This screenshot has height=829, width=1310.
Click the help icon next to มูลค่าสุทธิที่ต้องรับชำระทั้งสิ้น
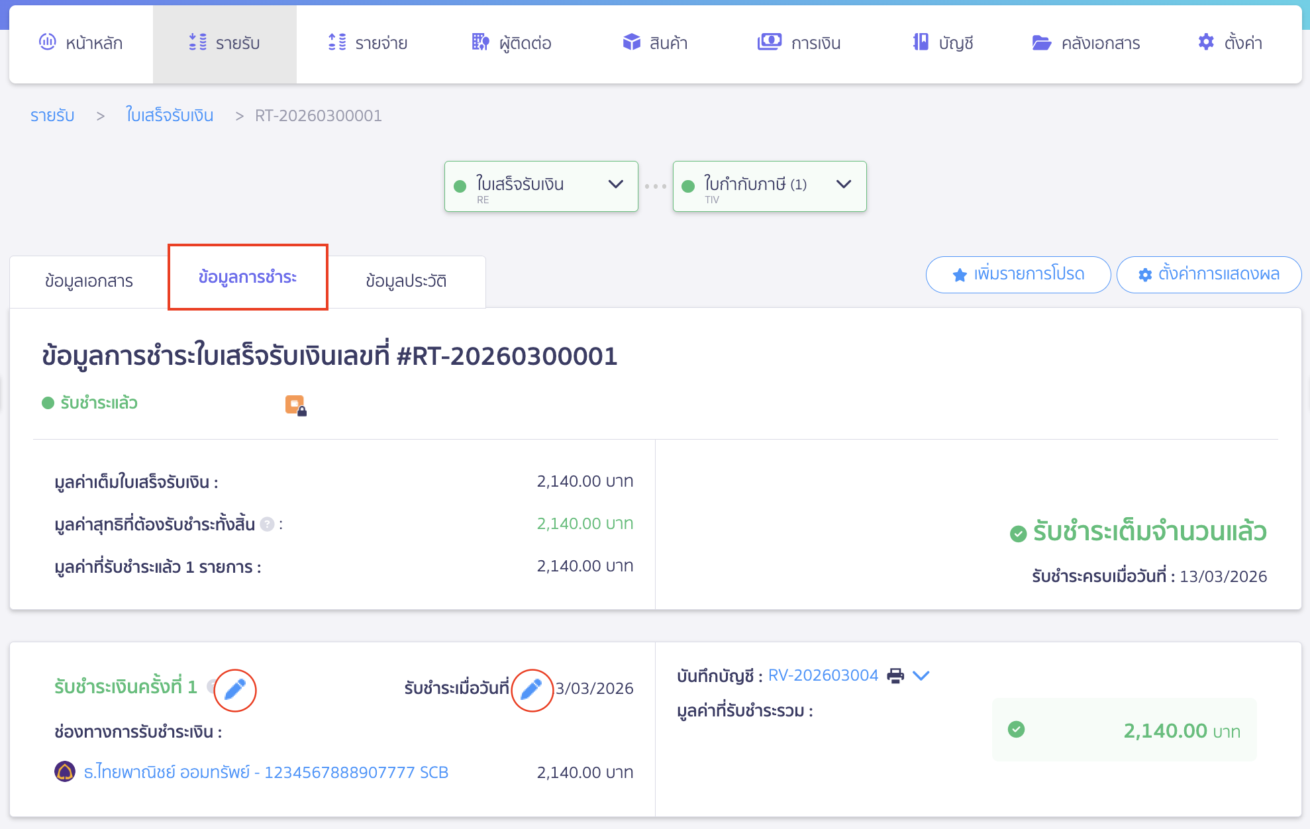[267, 524]
